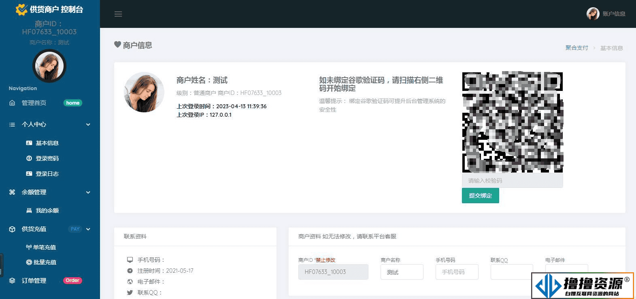Click the green home badge
Screen dimensions: 636x299
73,103
